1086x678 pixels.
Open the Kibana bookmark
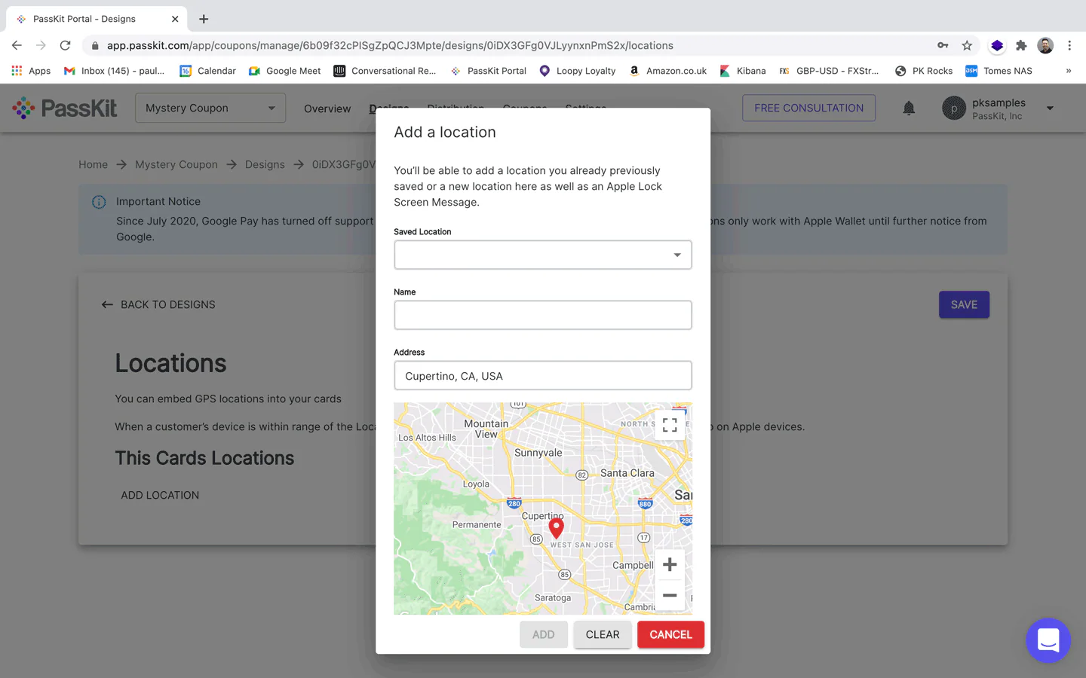743,71
